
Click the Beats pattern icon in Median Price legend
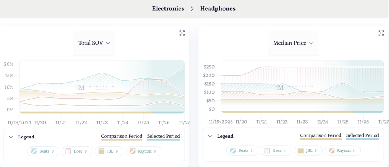point(233,151)
